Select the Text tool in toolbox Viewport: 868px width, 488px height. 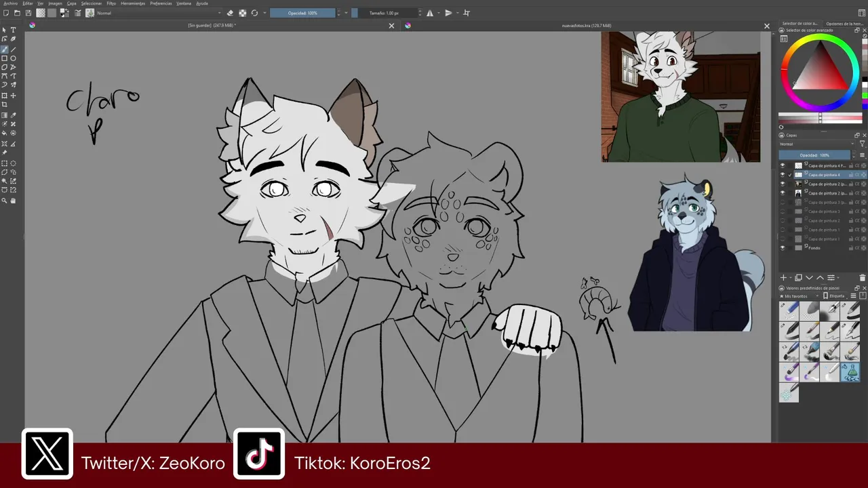(x=13, y=30)
